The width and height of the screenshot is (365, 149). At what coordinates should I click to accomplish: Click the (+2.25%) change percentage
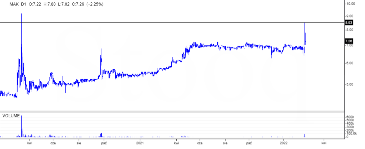(95, 4)
